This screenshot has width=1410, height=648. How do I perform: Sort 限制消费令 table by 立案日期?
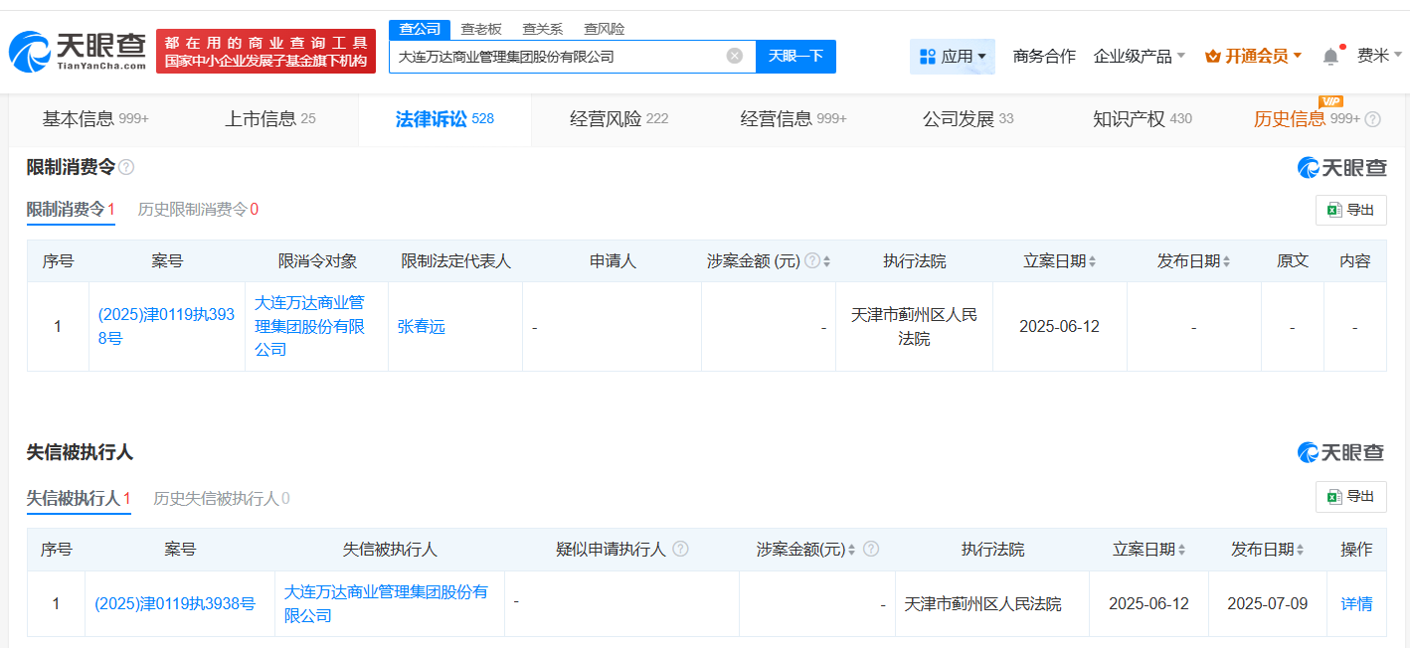point(1092,261)
